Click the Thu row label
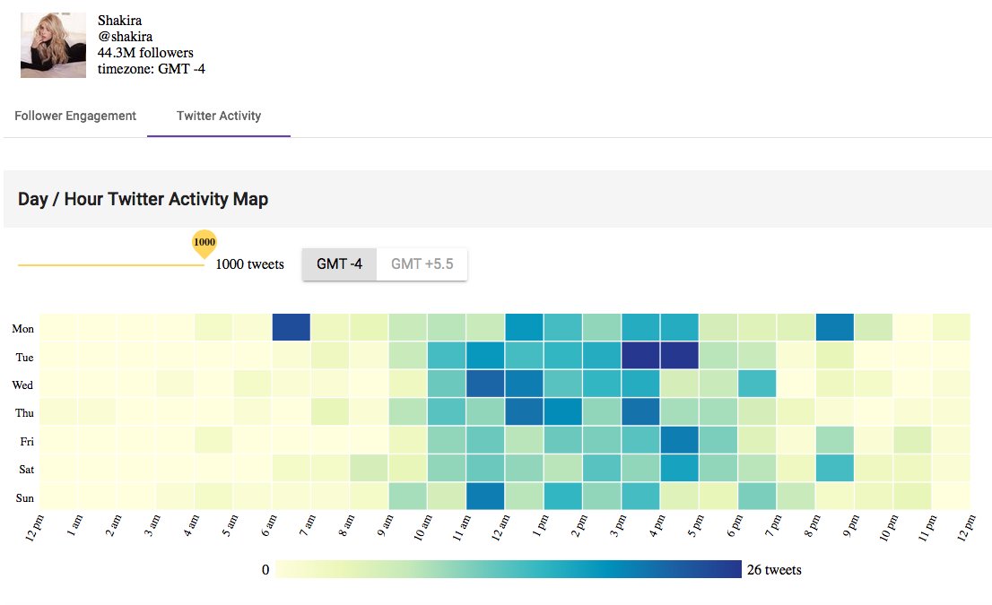This screenshot has width=992, height=605. point(24,413)
